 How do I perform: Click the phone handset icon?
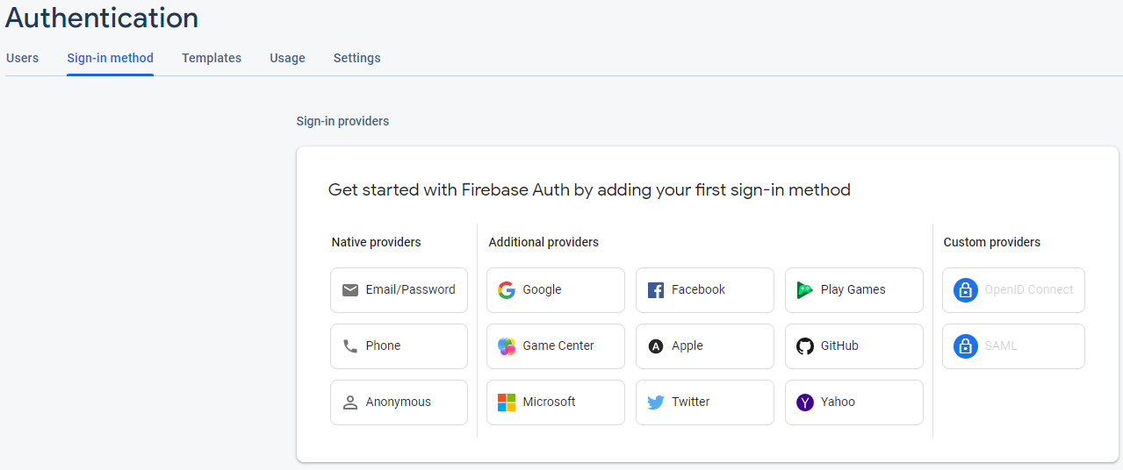pyautogui.click(x=350, y=346)
